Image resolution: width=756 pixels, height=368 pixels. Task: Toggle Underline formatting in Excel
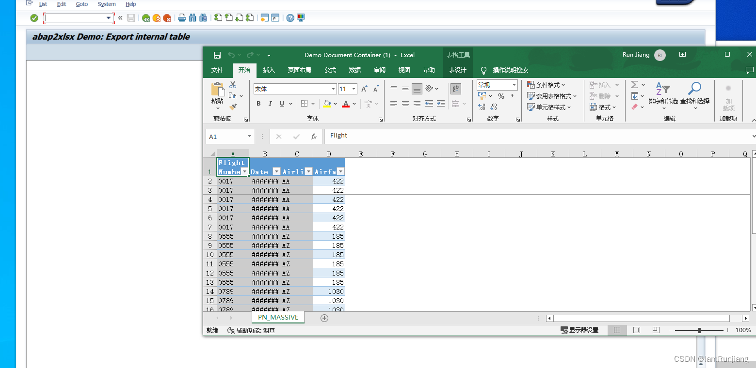[282, 104]
